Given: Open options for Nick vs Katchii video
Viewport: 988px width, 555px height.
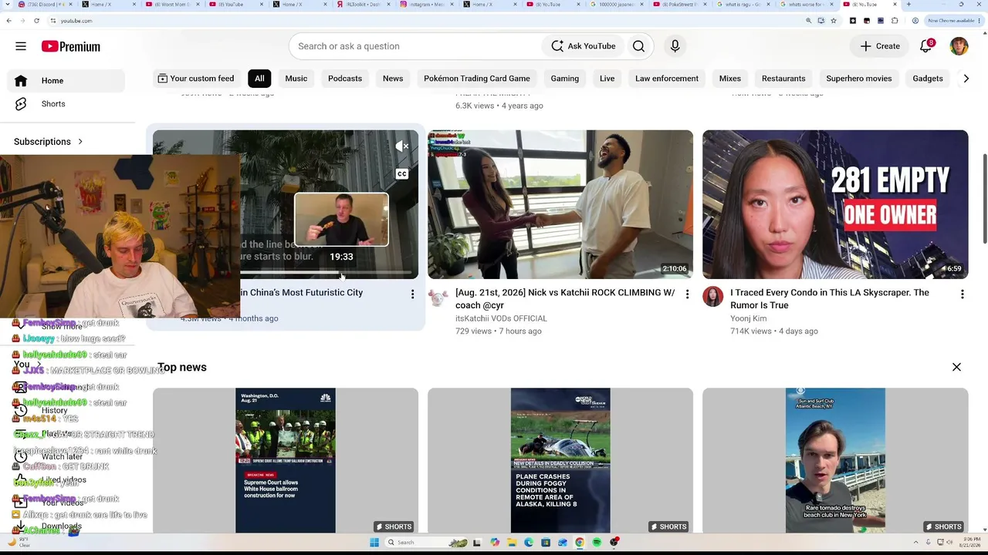Looking at the screenshot, I should (687, 294).
